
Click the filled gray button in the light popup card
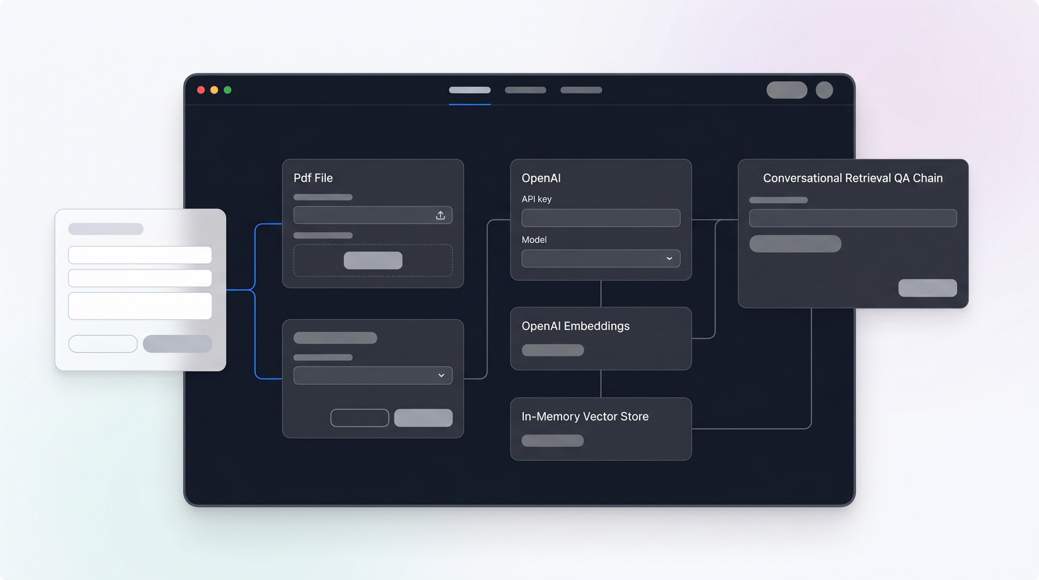[177, 344]
